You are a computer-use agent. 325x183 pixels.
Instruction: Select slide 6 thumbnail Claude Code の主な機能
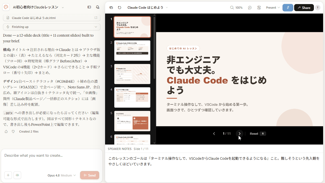click(132, 139)
